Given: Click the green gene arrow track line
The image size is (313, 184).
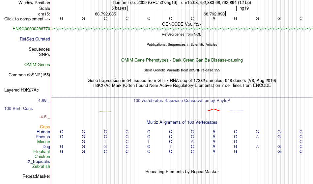Looking at the screenshot, I should pos(182,29).
